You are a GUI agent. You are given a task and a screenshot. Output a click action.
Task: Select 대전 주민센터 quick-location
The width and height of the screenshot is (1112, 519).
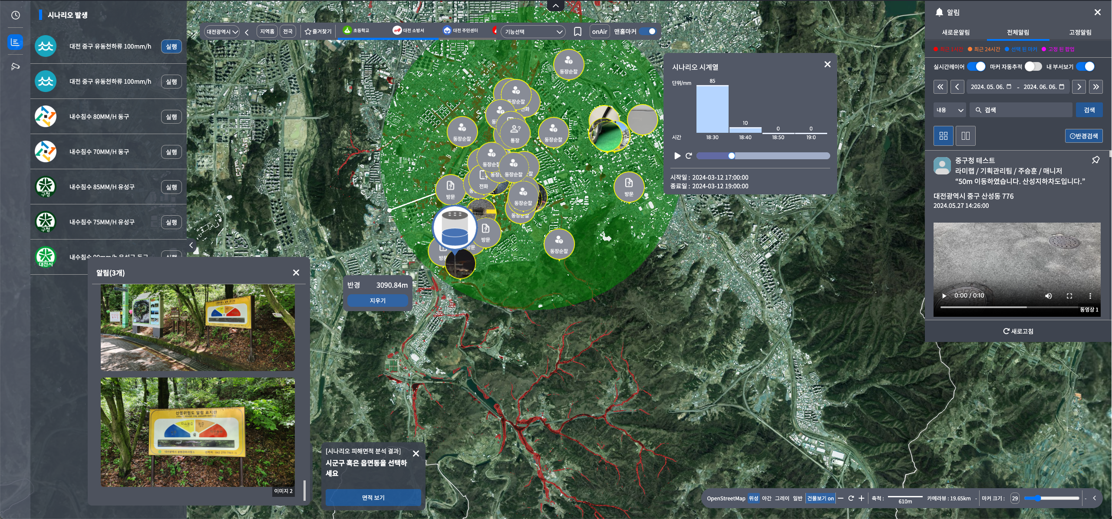[x=460, y=30]
